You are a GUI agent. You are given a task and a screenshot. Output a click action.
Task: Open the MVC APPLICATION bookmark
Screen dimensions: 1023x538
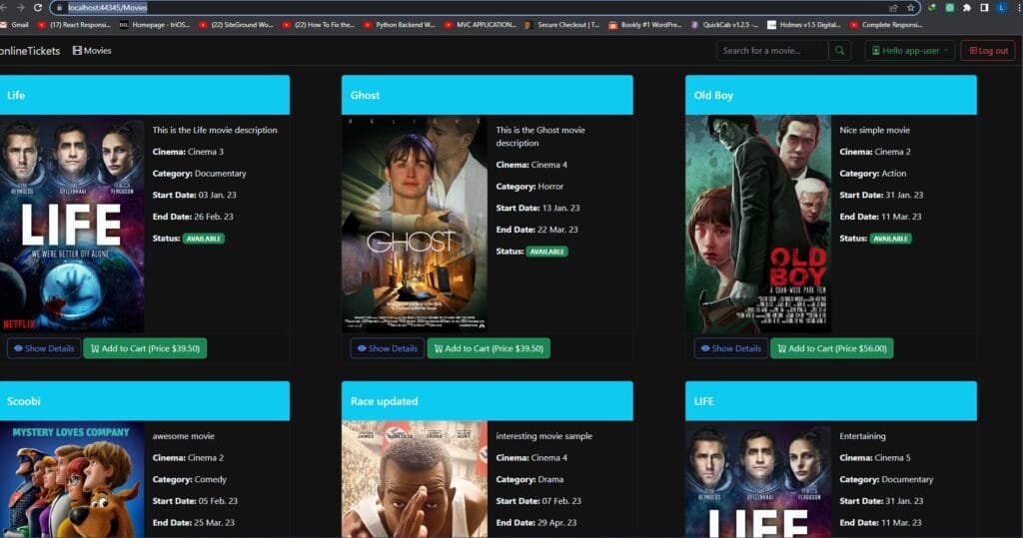click(482, 24)
